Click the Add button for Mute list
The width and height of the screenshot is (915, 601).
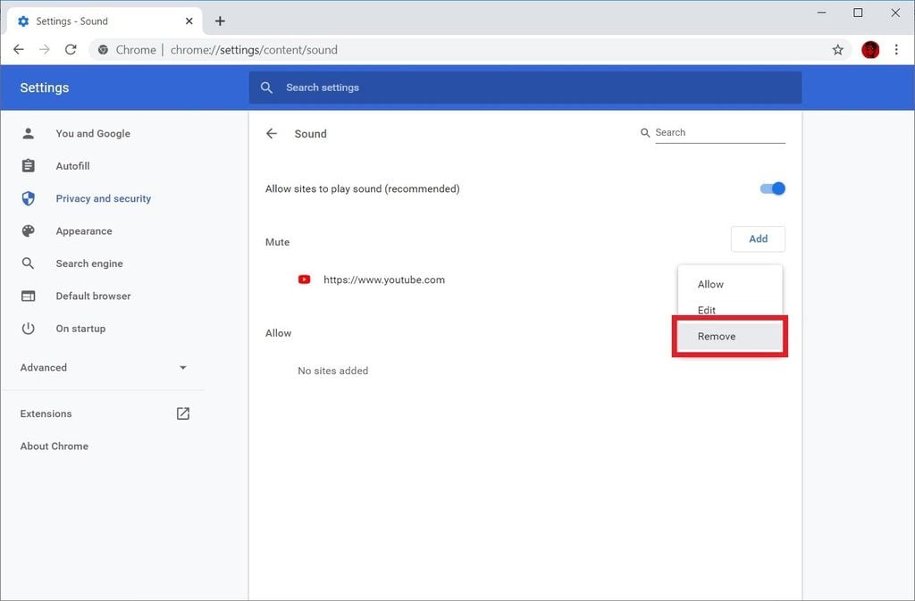click(x=758, y=239)
